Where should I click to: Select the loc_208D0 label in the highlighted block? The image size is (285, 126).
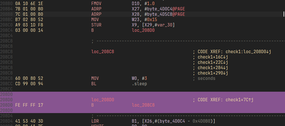[x=103, y=100]
